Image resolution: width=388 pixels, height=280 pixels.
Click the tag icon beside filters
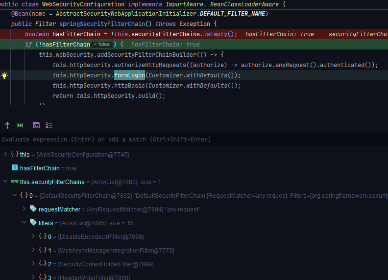(x=33, y=223)
